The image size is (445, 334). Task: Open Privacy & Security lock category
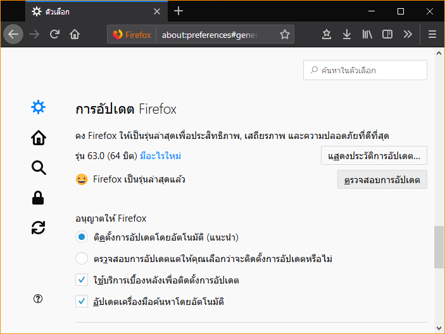point(38,198)
